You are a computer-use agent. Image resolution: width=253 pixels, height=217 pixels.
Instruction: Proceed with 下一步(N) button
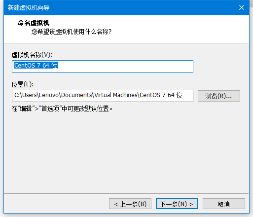point(177,204)
